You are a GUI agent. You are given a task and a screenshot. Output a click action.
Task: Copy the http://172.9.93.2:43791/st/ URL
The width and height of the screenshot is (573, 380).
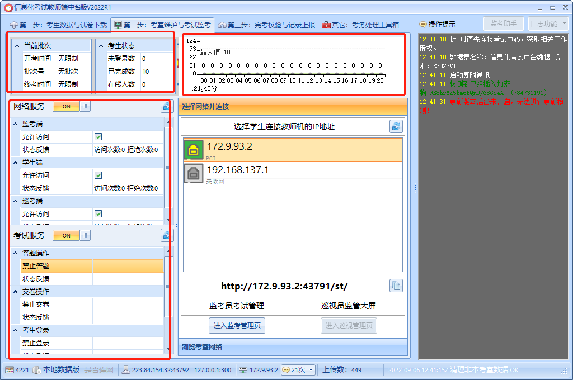coord(396,286)
